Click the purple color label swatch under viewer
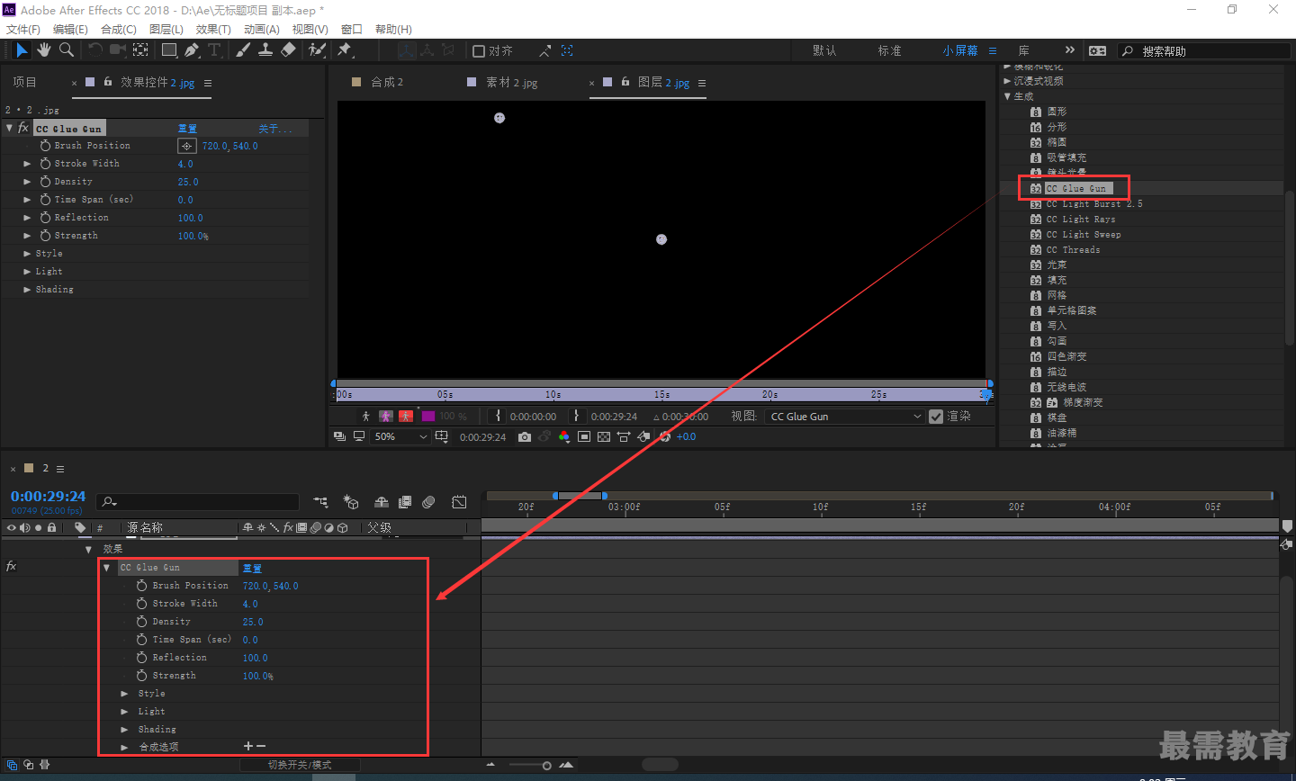Viewport: 1296px width, 781px height. coord(427,416)
